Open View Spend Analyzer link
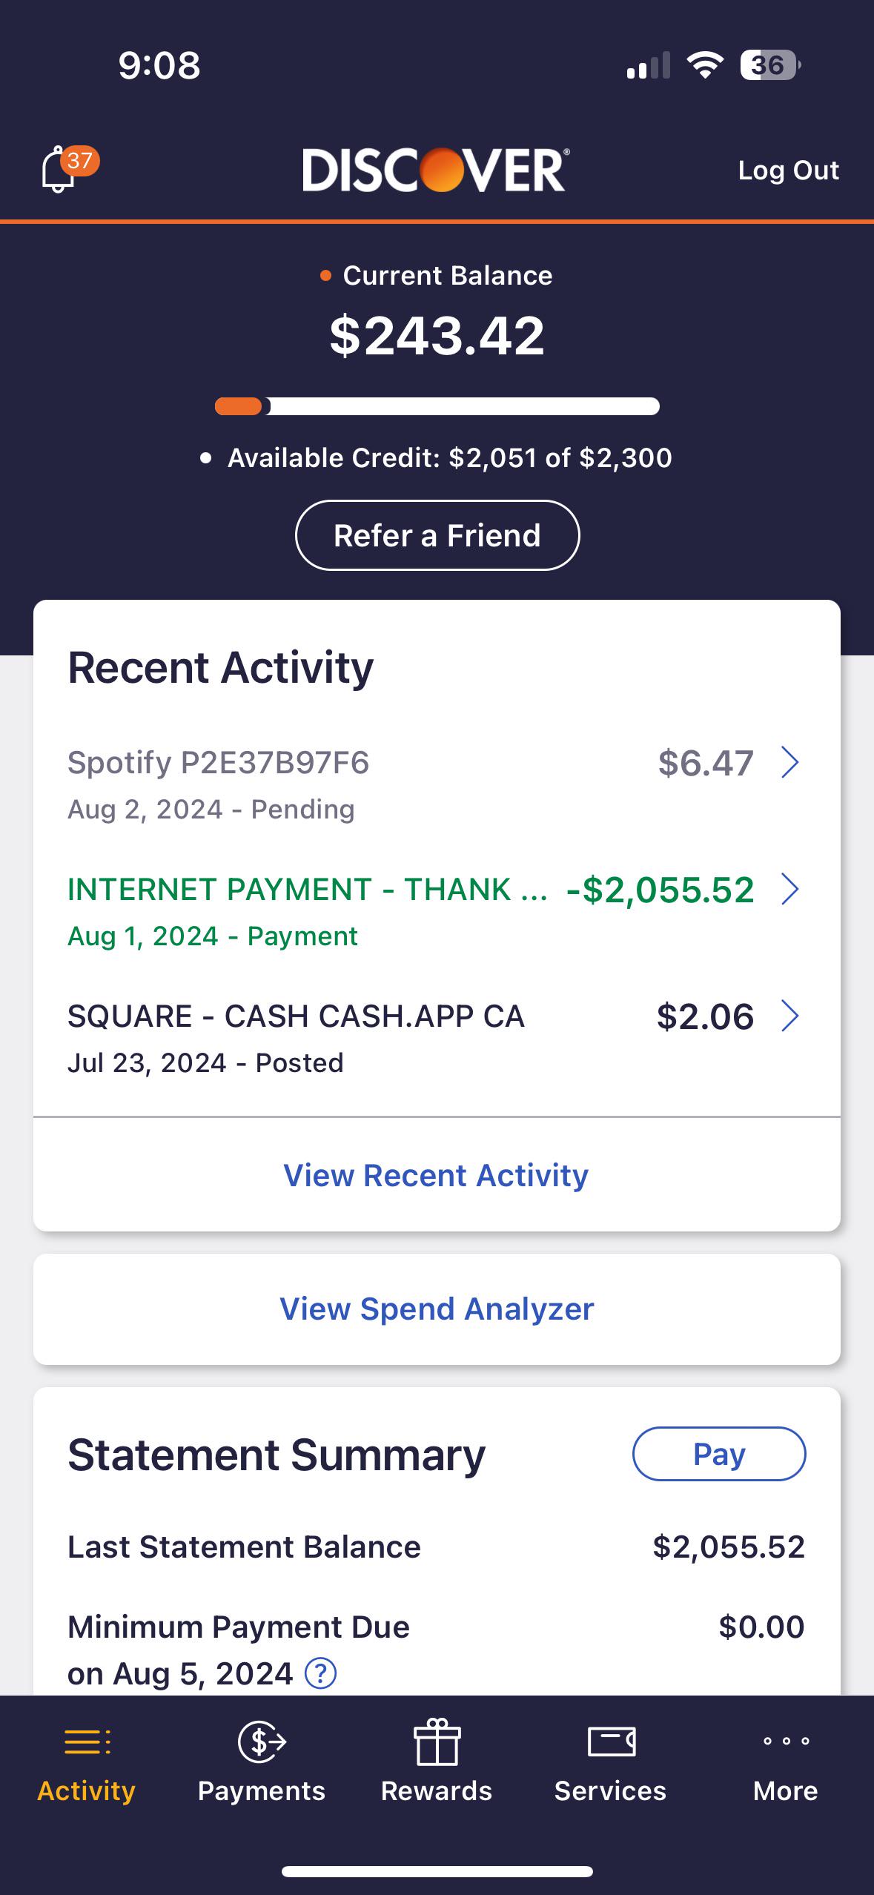 (437, 1309)
